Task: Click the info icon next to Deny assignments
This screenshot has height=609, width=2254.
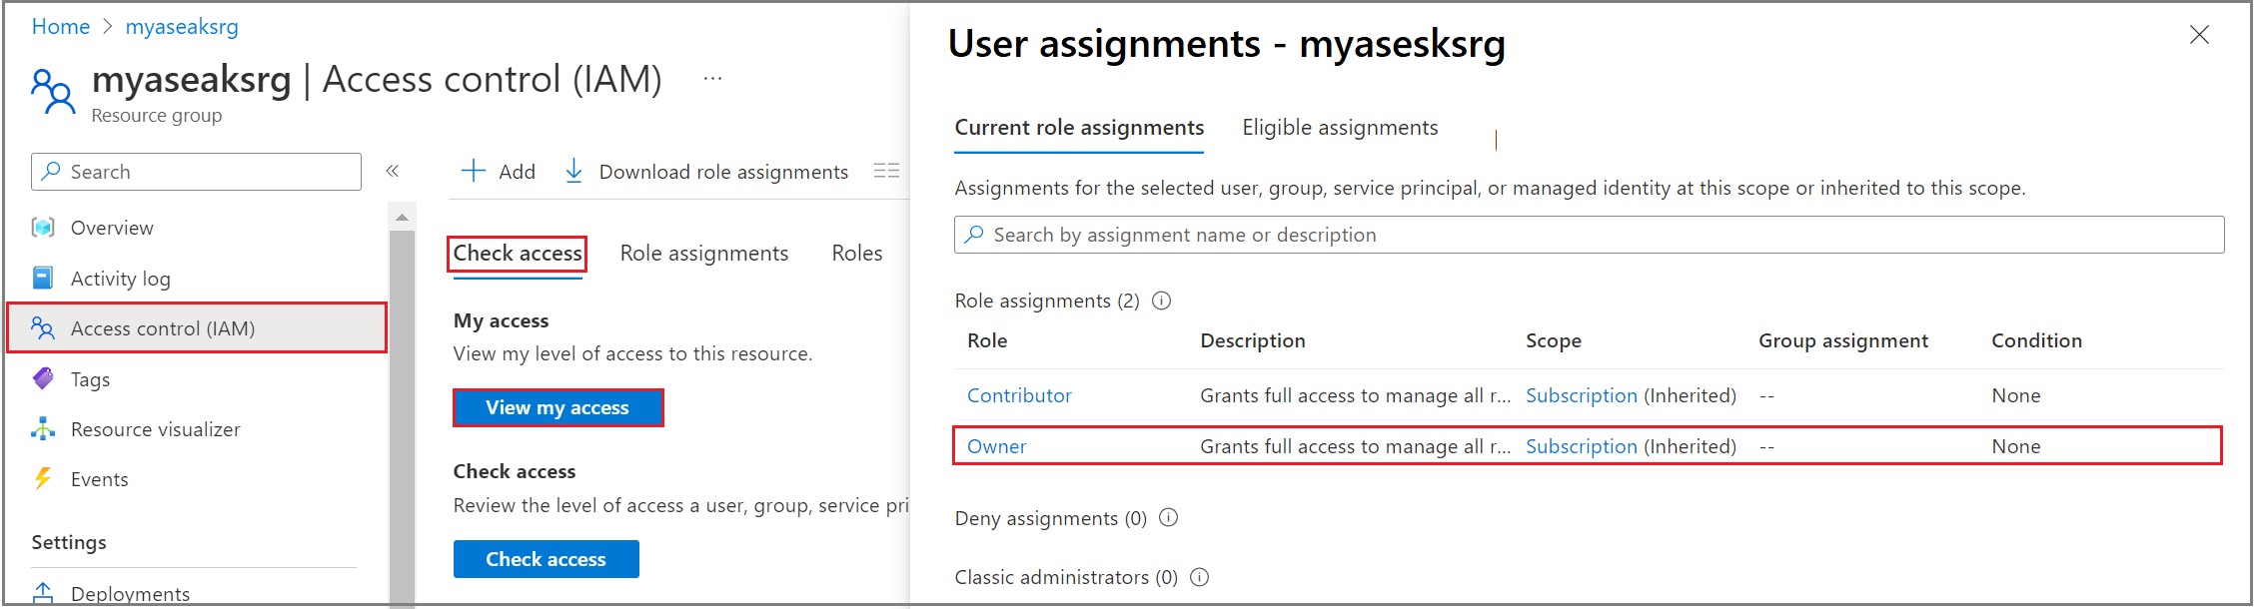Action: pyautogui.click(x=1168, y=518)
